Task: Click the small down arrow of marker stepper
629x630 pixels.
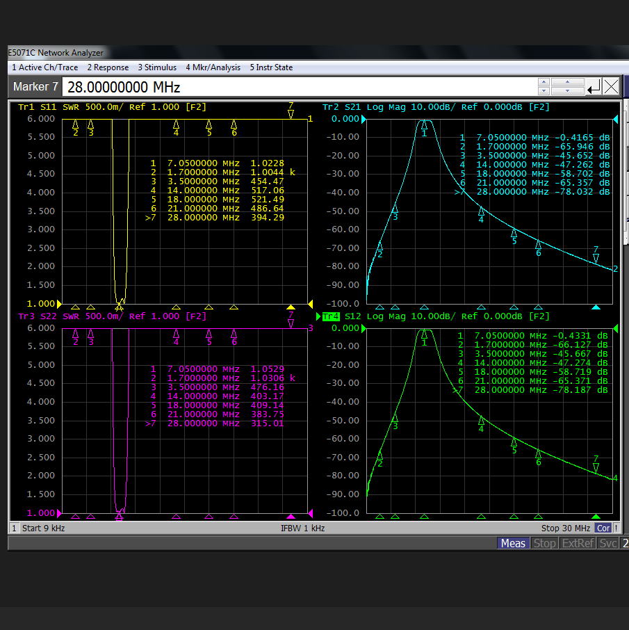Action: pyautogui.click(x=544, y=91)
